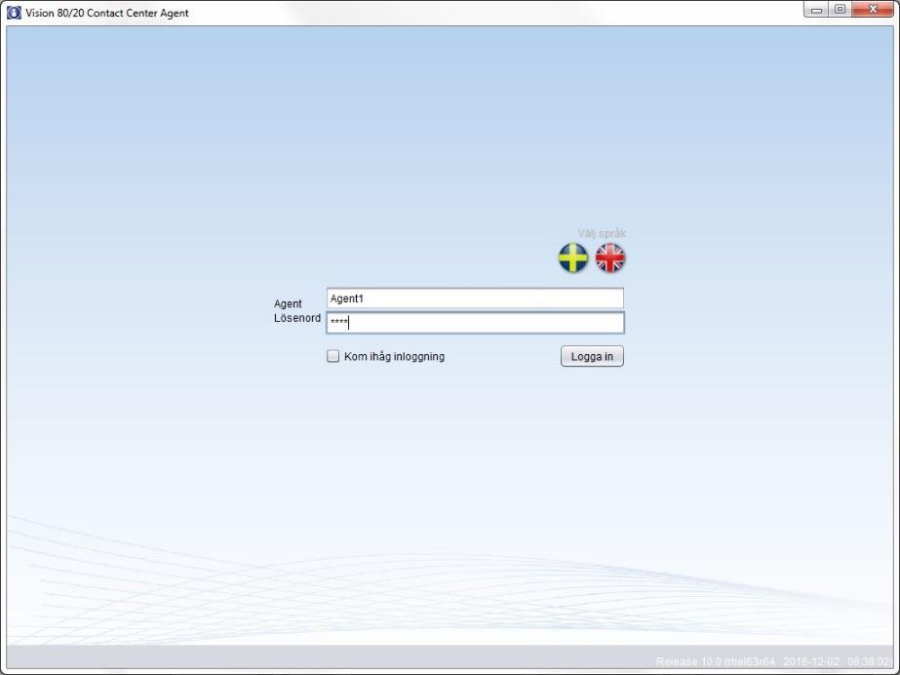Switch language with the UK flag icon
The image size is (900, 675).
tap(609, 258)
